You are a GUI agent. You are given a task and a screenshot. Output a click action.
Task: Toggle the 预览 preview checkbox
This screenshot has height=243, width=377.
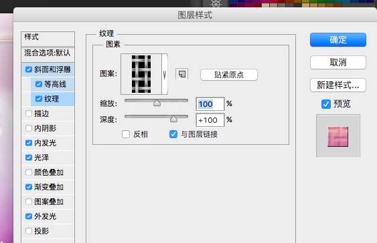point(326,104)
